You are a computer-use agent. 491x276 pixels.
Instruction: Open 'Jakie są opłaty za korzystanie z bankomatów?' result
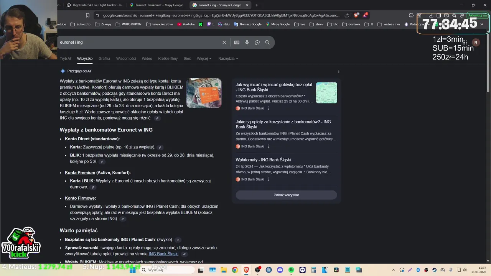pyautogui.click(x=283, y=124)
